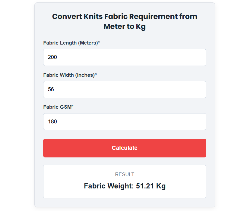Select the Fabric GSM input field

pos(125,122)
